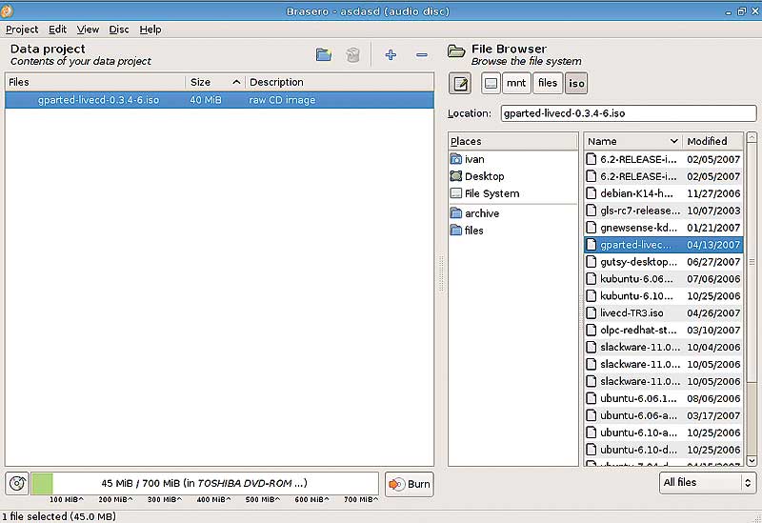Select the iso path button
This screenshot has height=523, width=762.
pyautogui.click(x=576, y=83)
